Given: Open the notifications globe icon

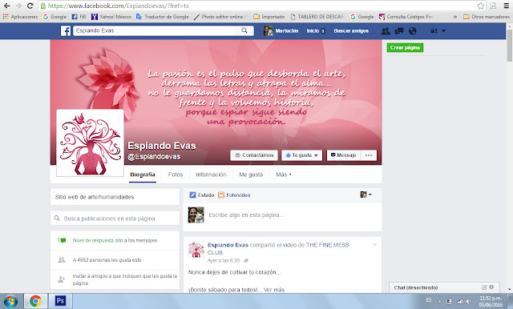Looking at the screenshot, I should coord(413,31).
